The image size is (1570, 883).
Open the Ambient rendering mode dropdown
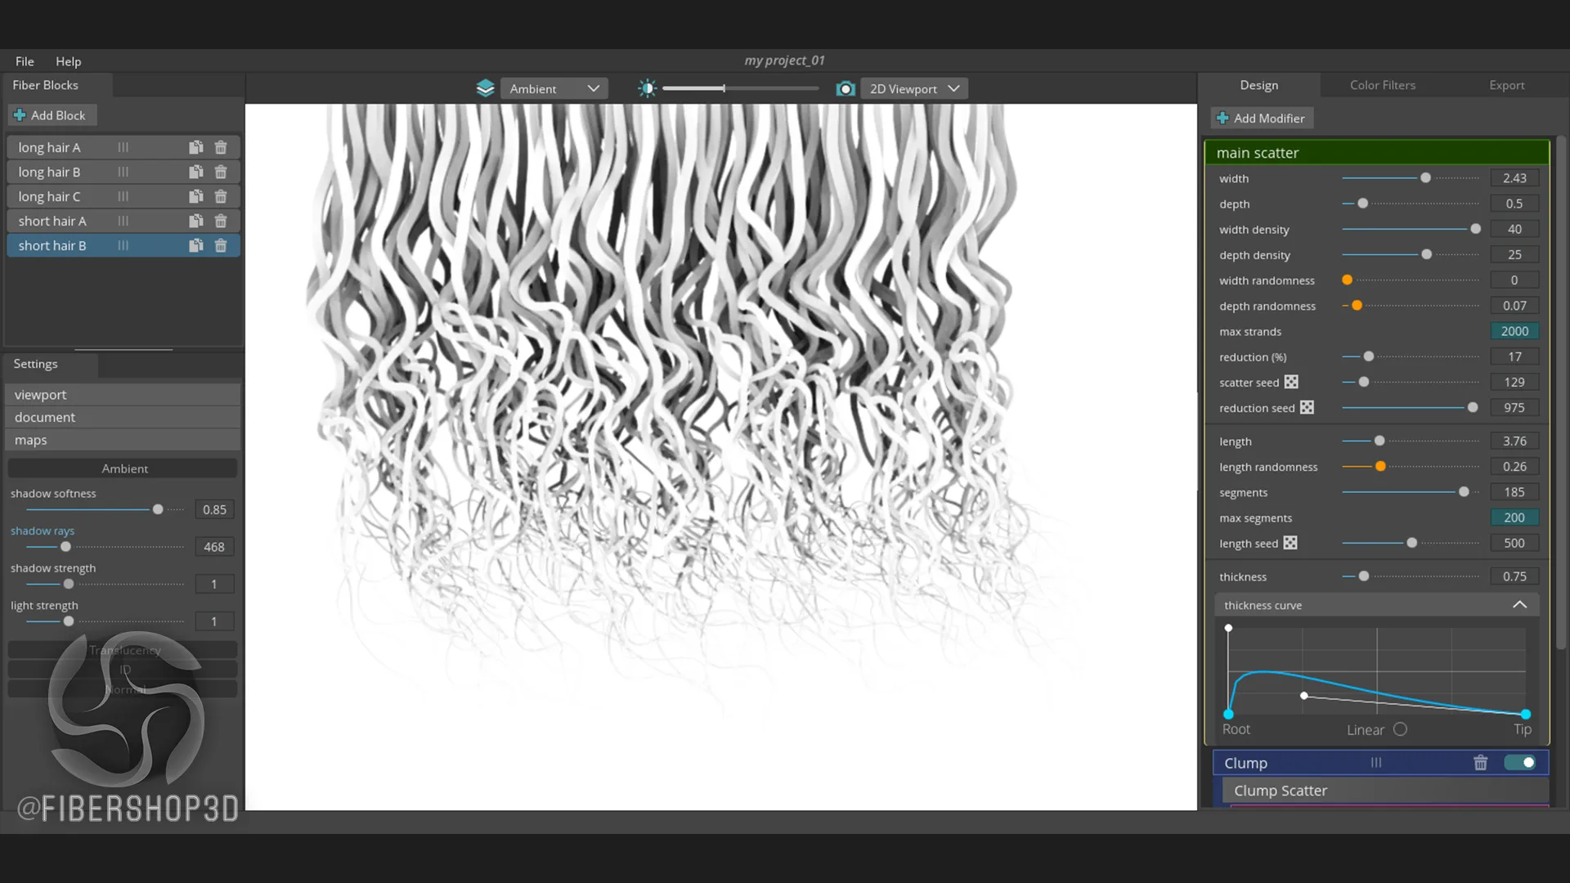[554, 88]
